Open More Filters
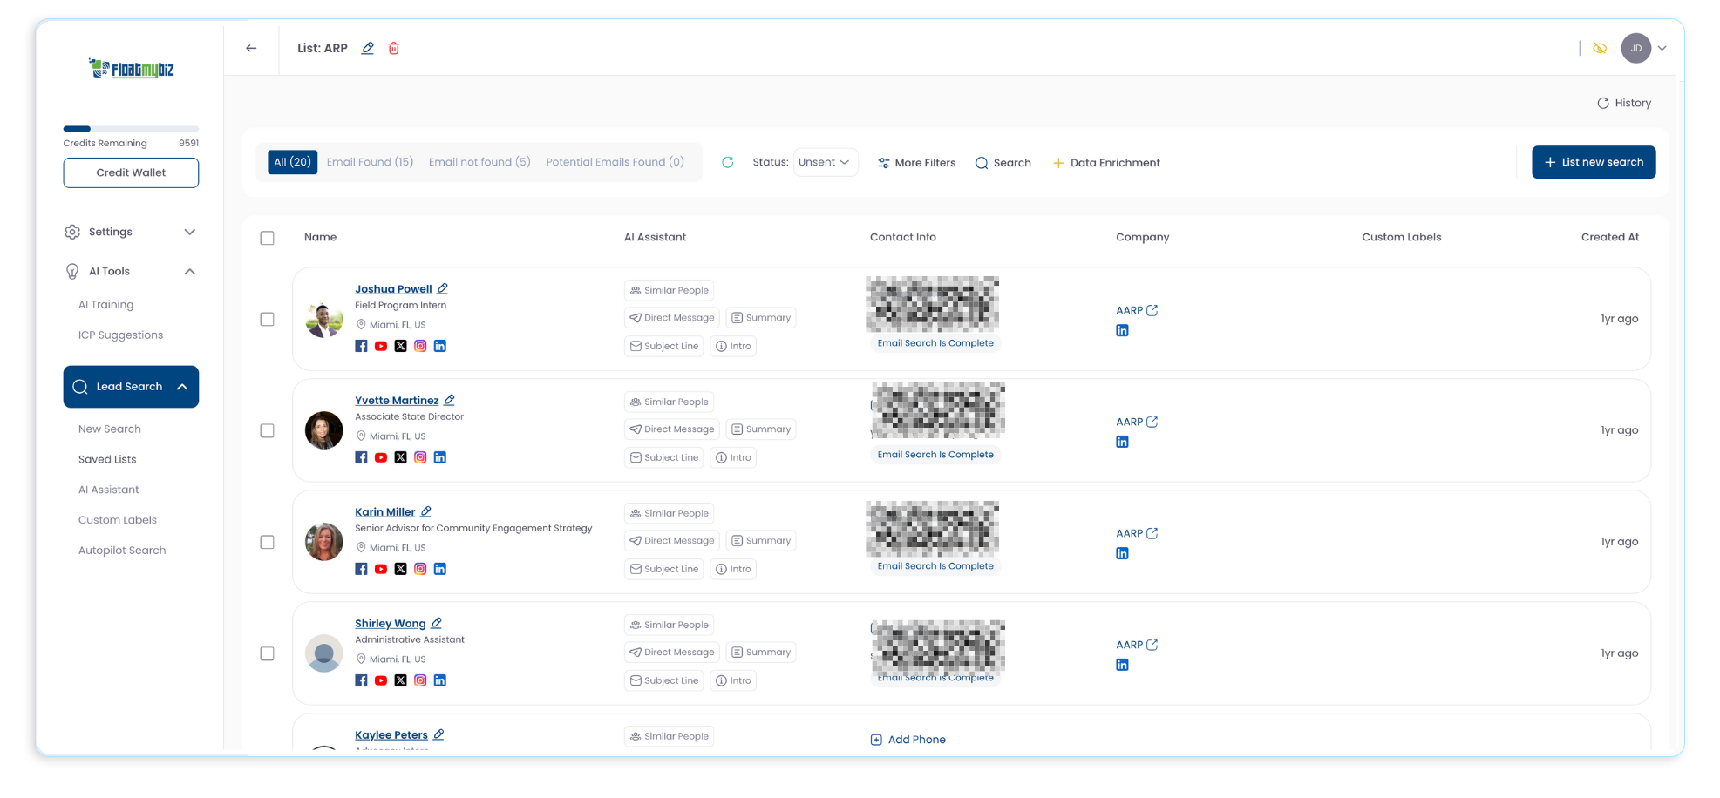The width and height of the screenshot is (1720, 798). pos(916,163)
